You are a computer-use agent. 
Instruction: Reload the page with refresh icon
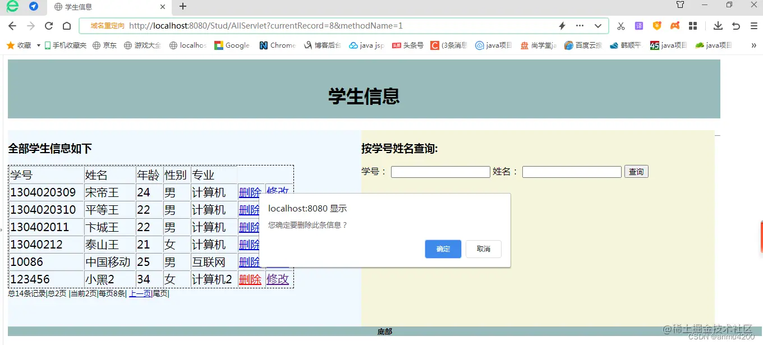[49, 25]
